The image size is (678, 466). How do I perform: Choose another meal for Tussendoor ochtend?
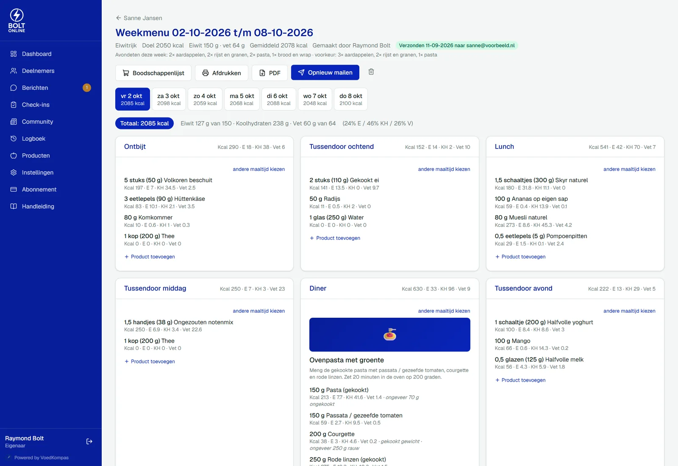click(x=444, y=169)
